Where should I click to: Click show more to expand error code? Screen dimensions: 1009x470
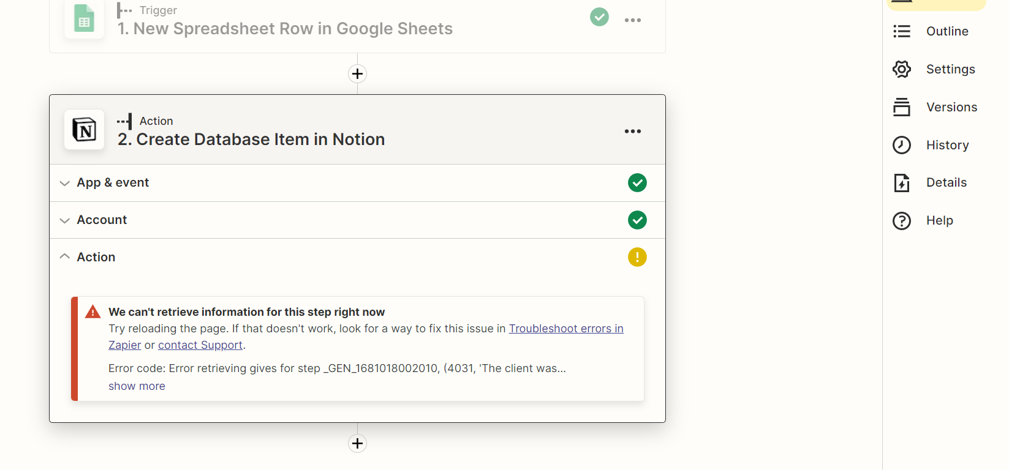pyautogui.click(x=137, y=386)
